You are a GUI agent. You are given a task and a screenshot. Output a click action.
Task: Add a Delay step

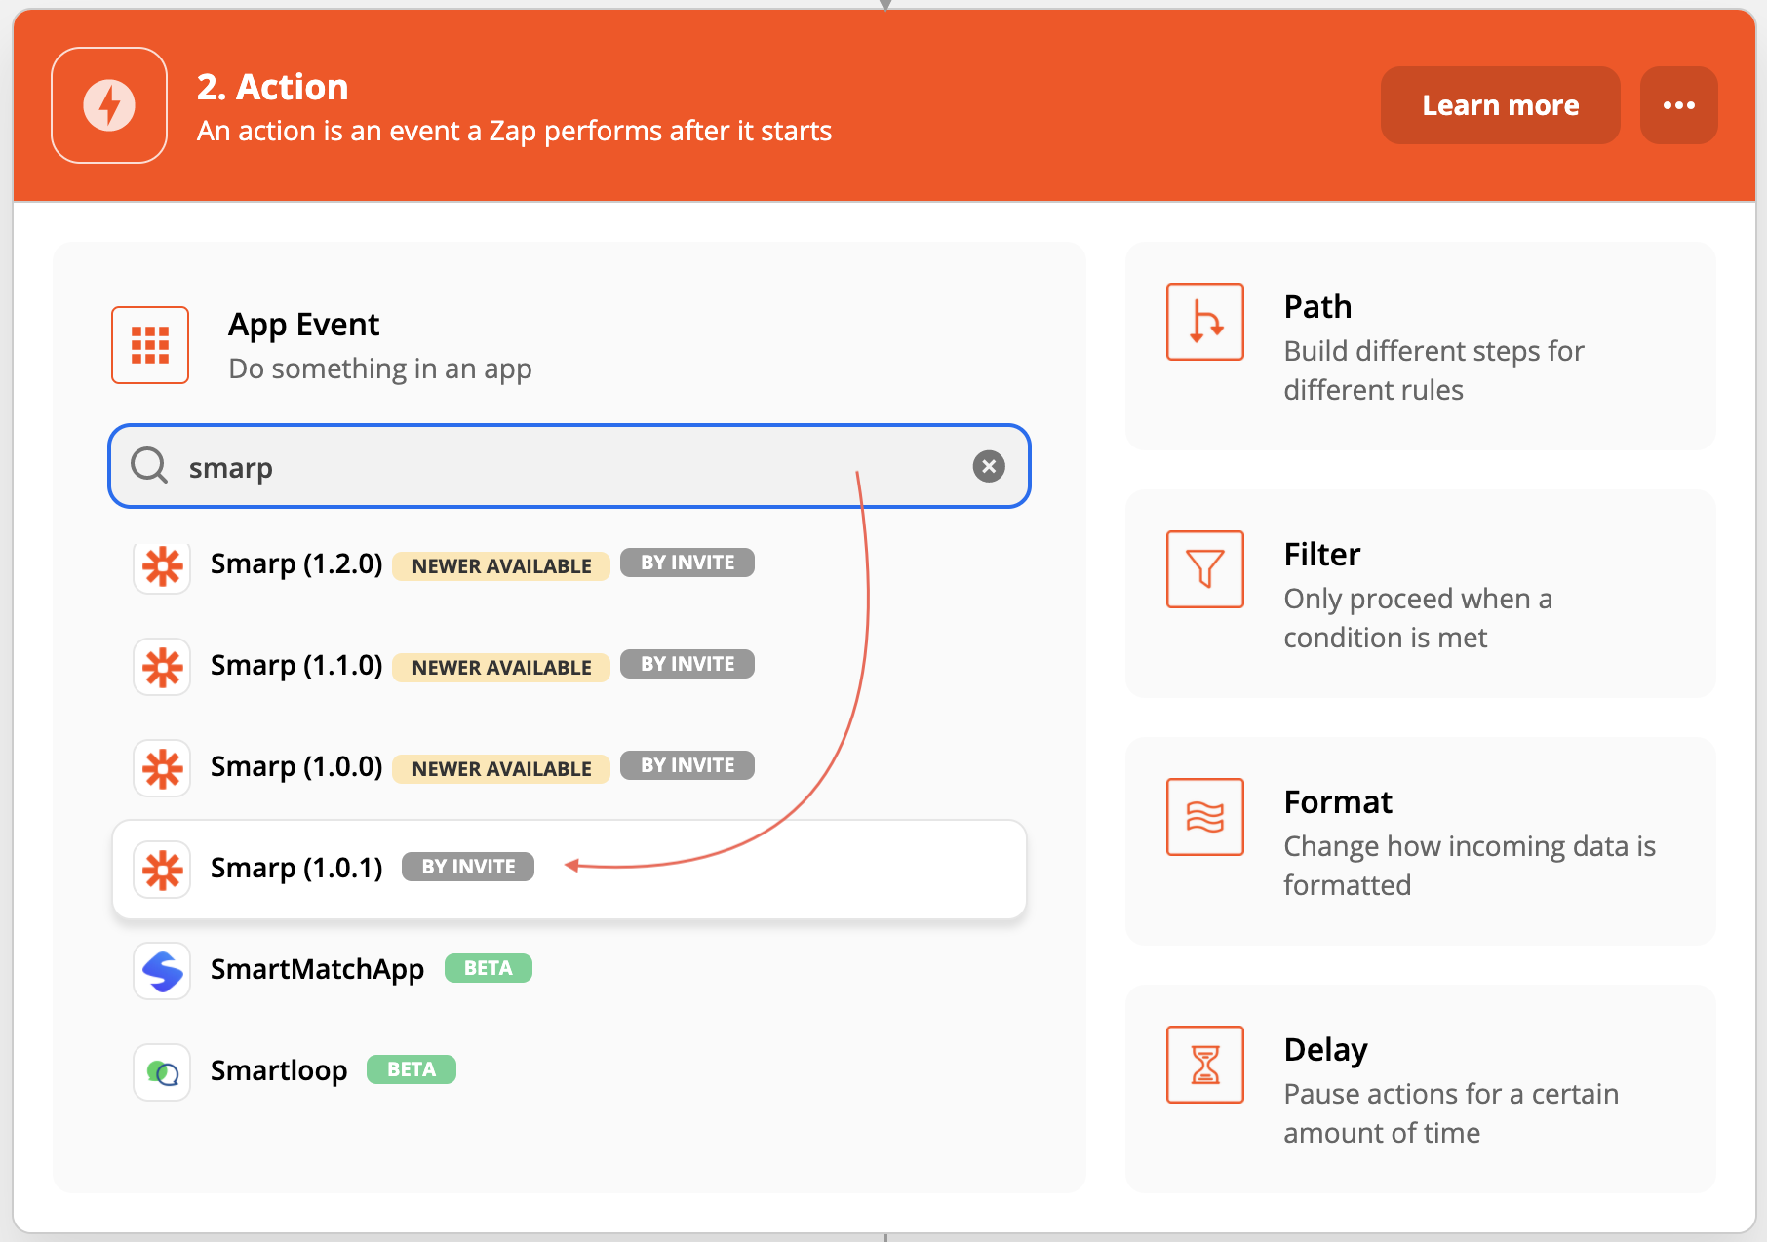click(x=1420, y=1089)
